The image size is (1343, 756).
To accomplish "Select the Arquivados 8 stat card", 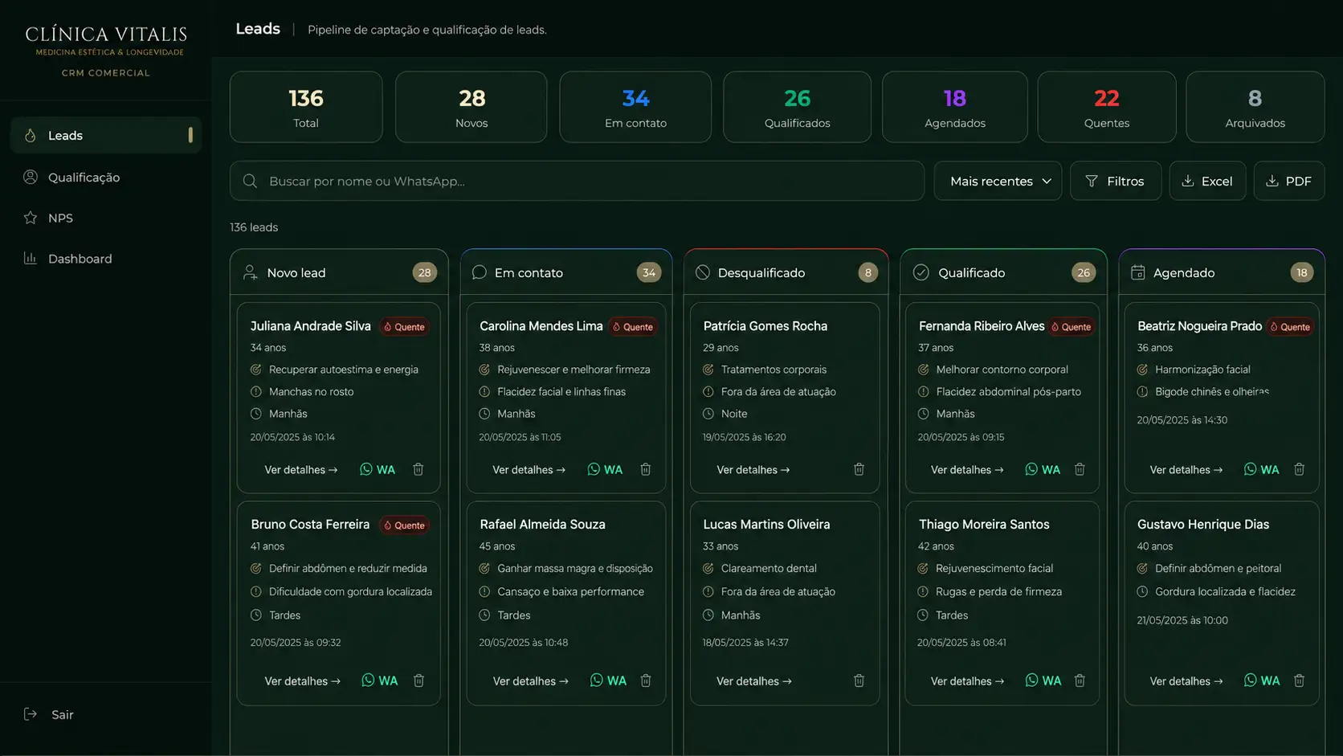I will [x=1255, y=107].
